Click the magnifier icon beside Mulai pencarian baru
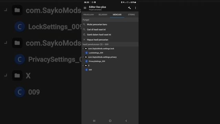This screenshot has width=220, height=124. tap(84, 24)
